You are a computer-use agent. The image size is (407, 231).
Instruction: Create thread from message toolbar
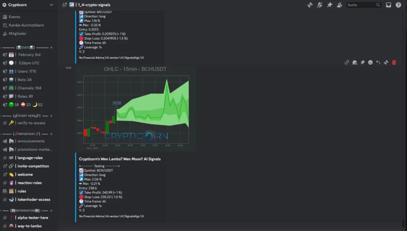pyautogui.click(x=386, y=62)
